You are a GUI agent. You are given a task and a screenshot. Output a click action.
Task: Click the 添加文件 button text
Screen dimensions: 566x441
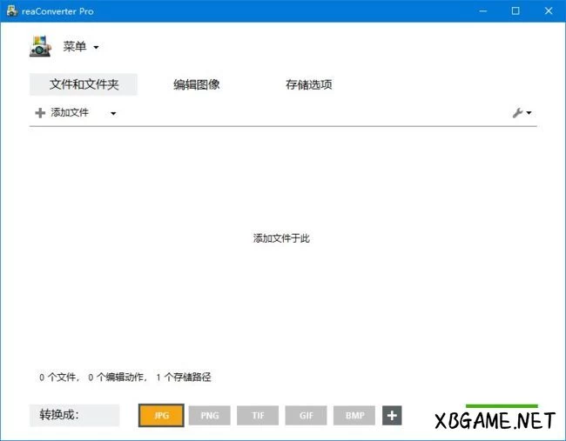(x=70, y=113)
